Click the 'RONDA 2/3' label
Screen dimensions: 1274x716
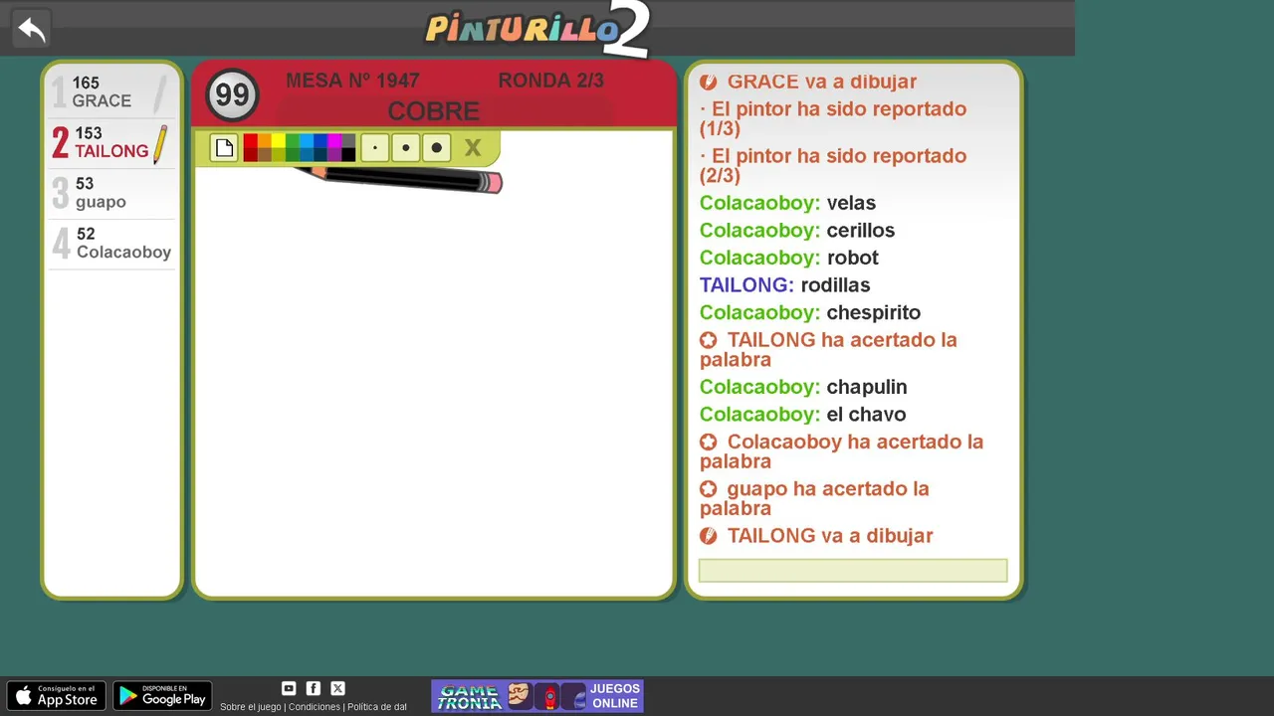pyautogui.click(x=550, y=81)
